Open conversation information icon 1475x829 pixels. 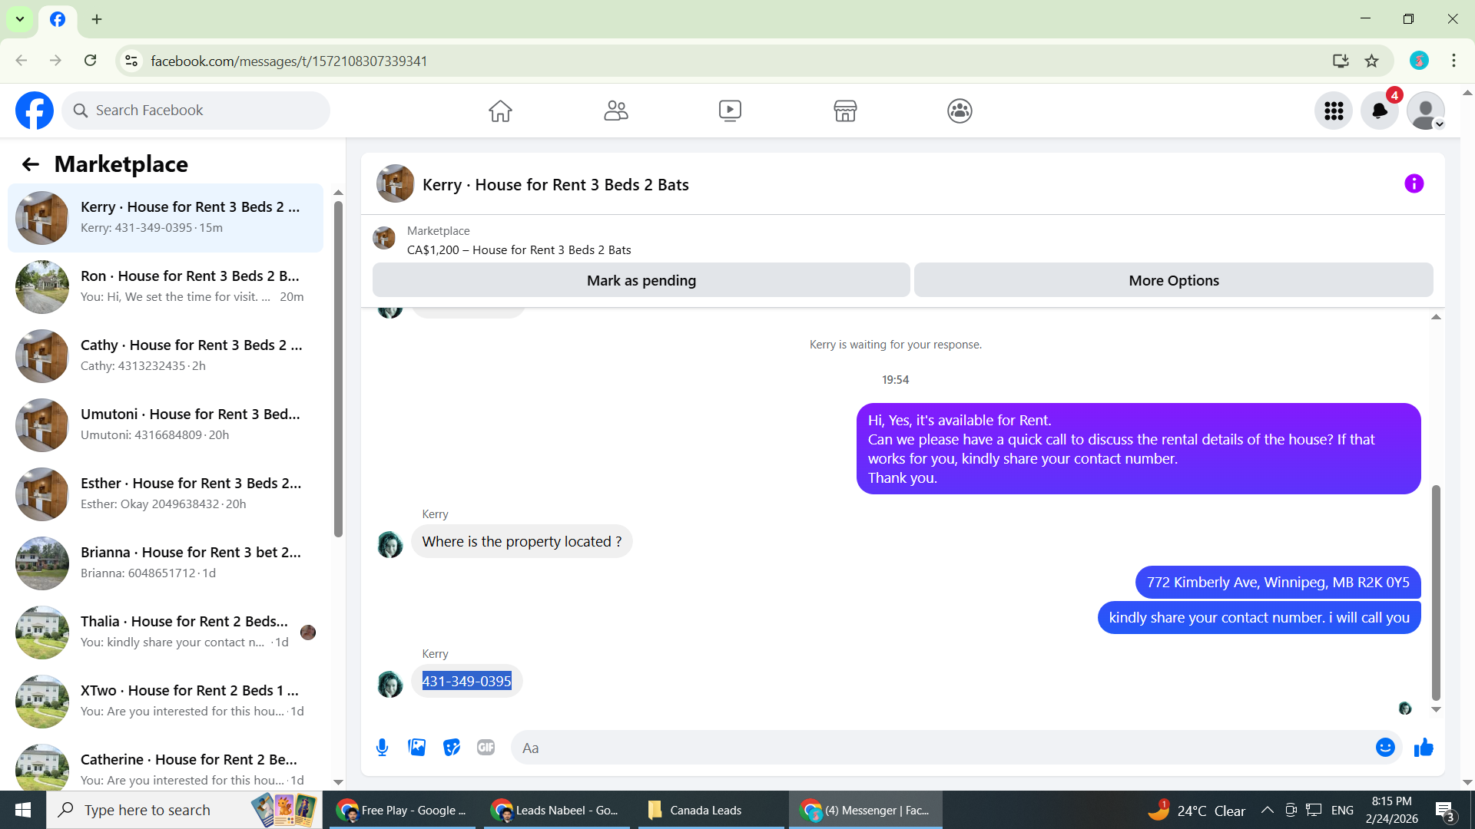(x=1414, y=183)
